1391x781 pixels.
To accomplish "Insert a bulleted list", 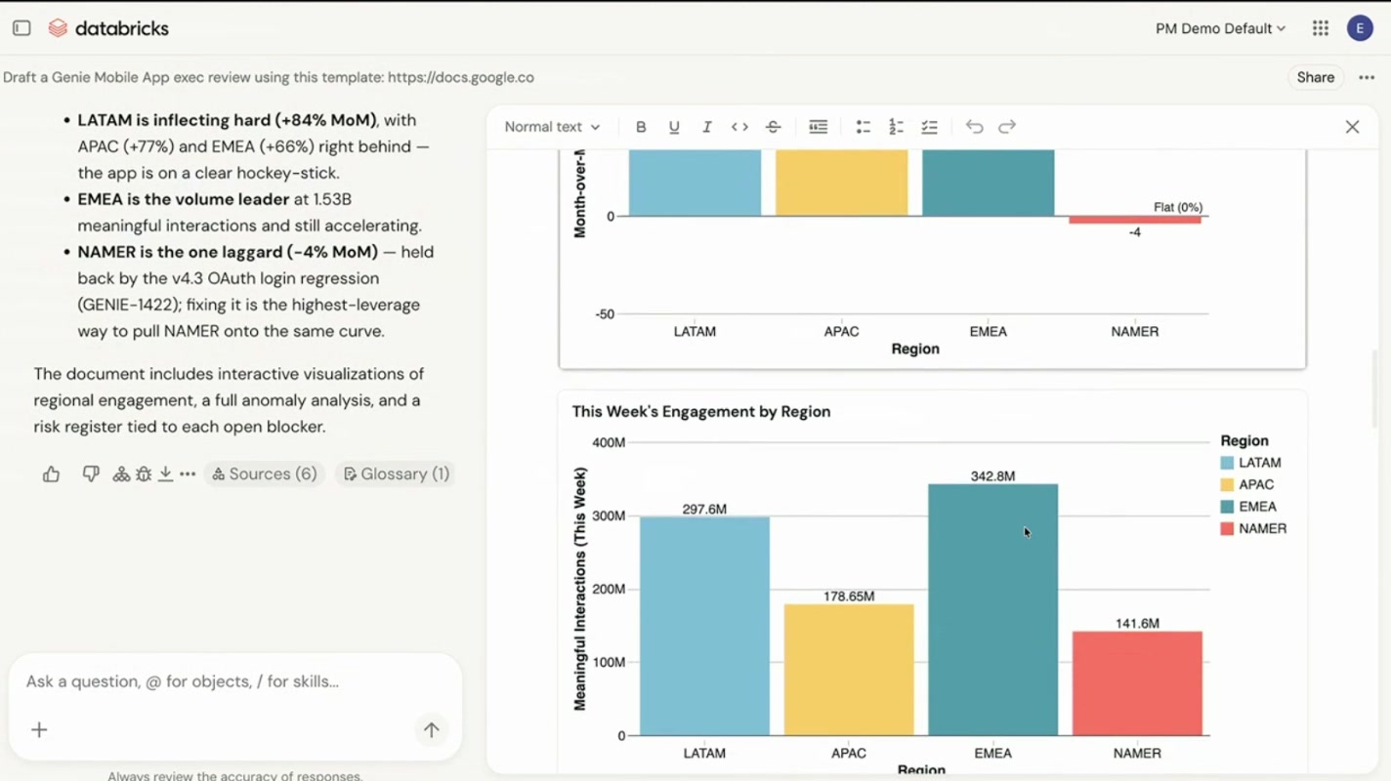I will pyautogui.click(x=863, y=127).
